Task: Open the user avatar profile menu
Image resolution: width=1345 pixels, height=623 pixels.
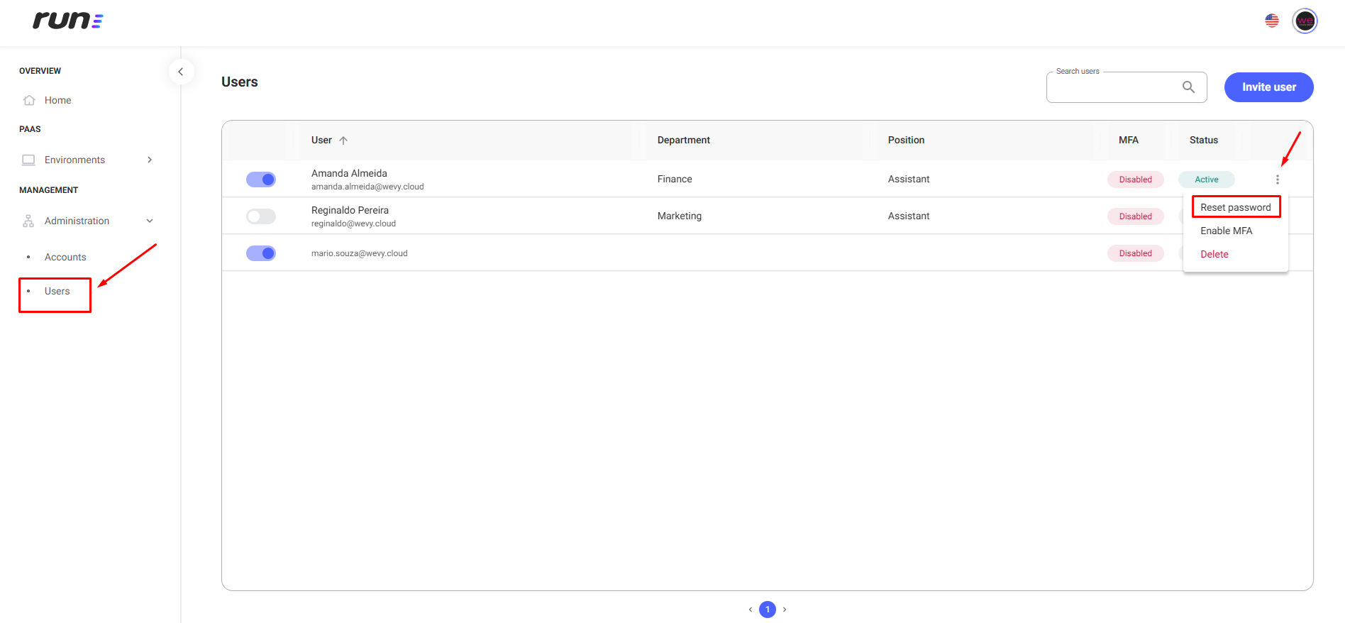Action: click(x=1305, y=21)
